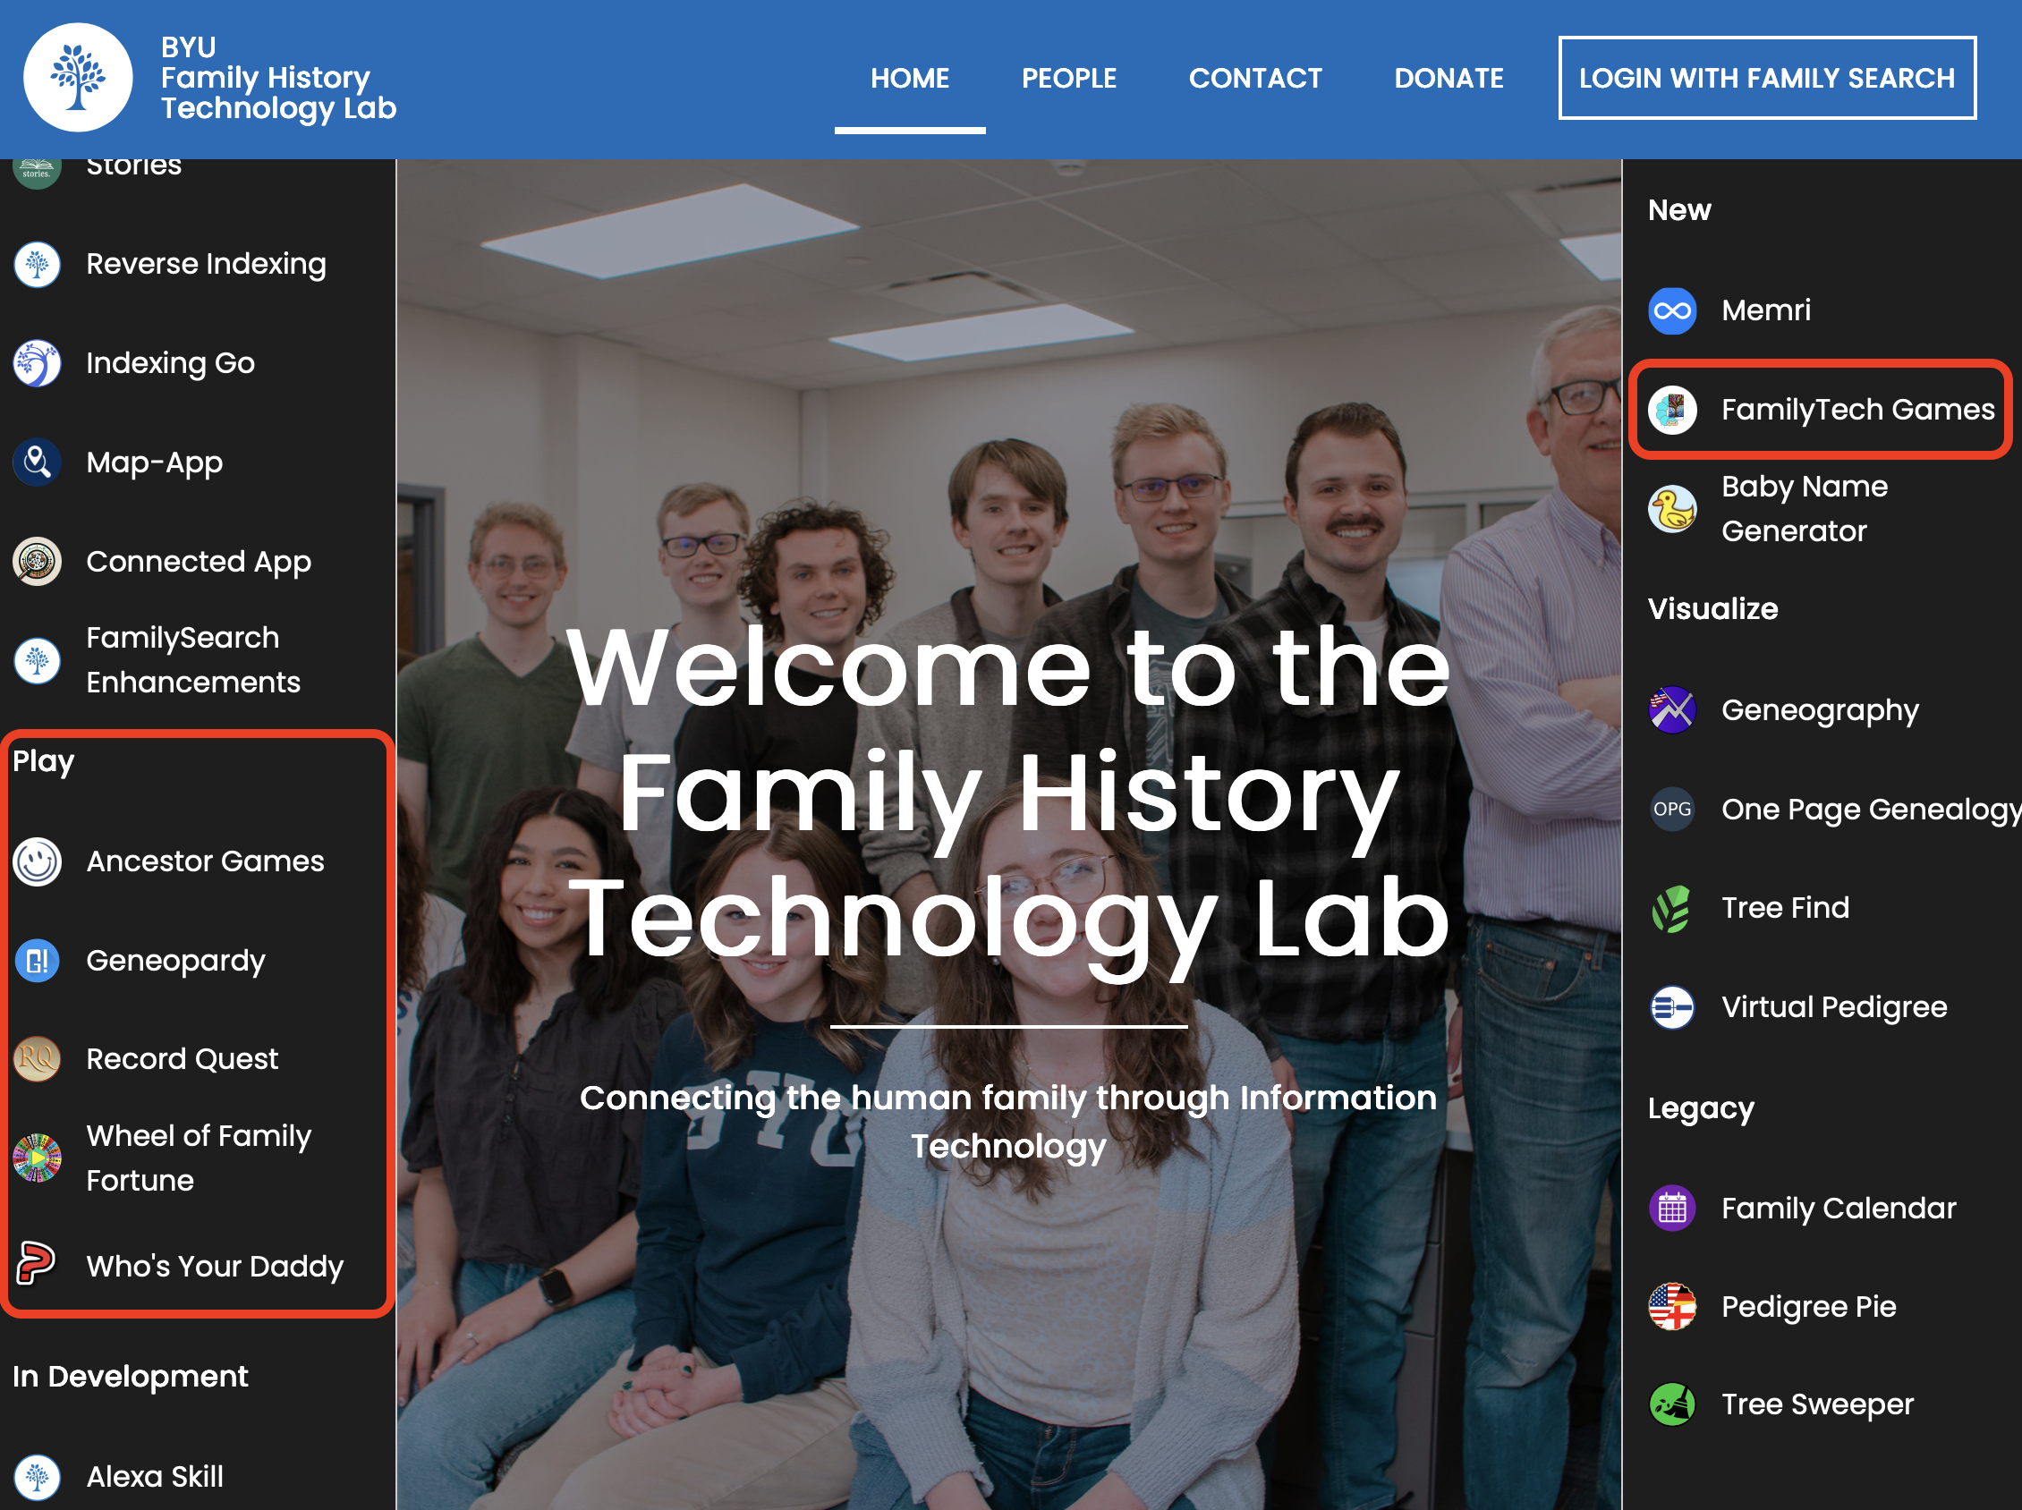Click the 'In Development' section heading

click(130, 1377)
